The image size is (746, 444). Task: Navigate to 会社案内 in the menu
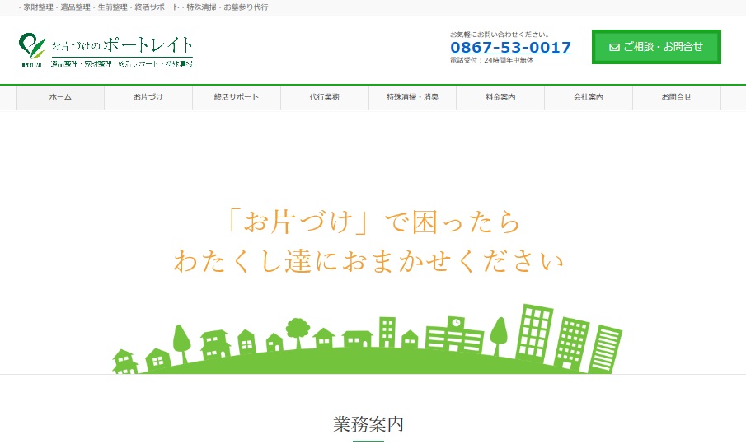(x=589, y=97)
